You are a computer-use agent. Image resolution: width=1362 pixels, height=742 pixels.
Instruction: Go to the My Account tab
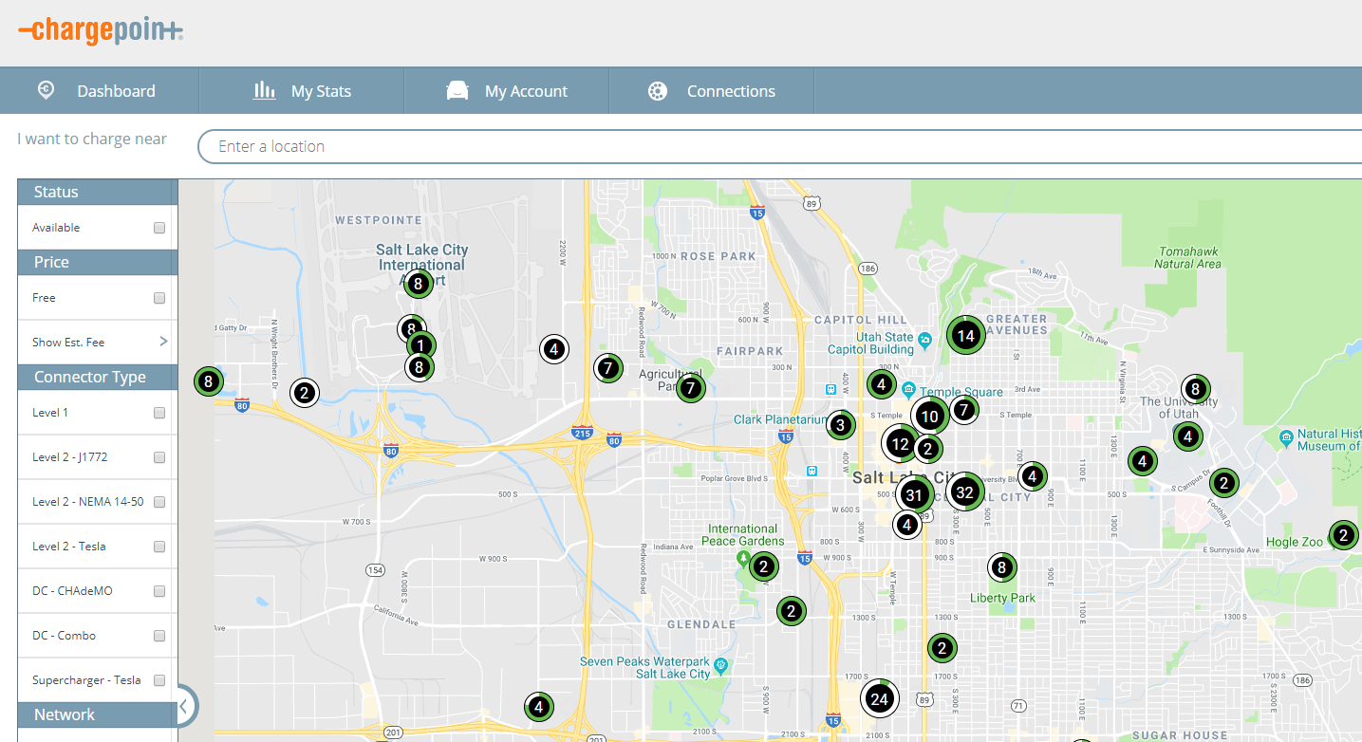click(507, 91)
